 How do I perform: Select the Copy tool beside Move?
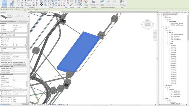pos(45,5)
